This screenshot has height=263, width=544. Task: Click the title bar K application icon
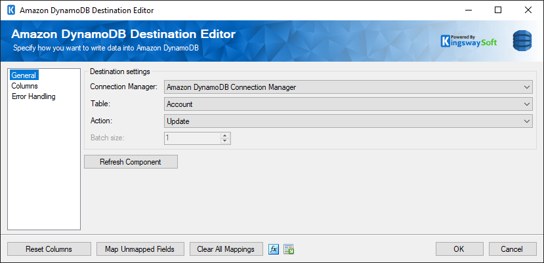coord(11,10)
